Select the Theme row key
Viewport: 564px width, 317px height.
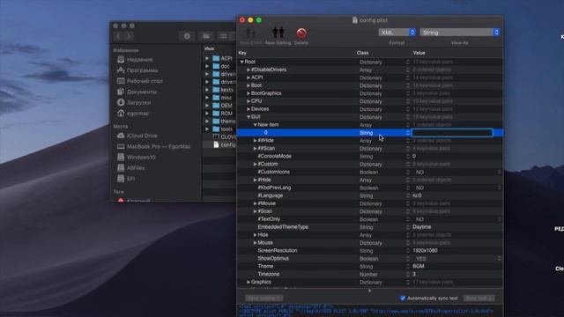pyautogui.click(x=265, y=266)
